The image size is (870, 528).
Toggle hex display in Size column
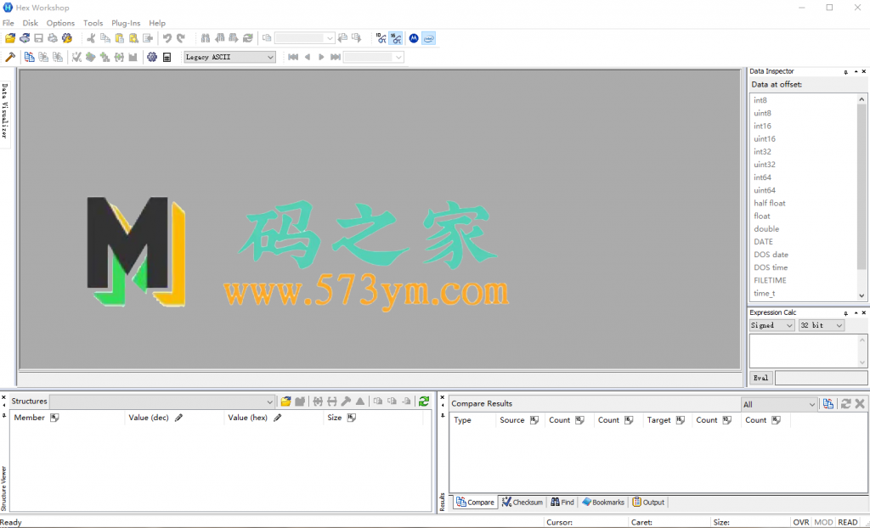351,418
